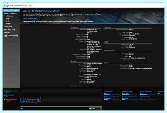Click the Memory section heading
This screenshot has height=113, width=167.
(107, 27)
